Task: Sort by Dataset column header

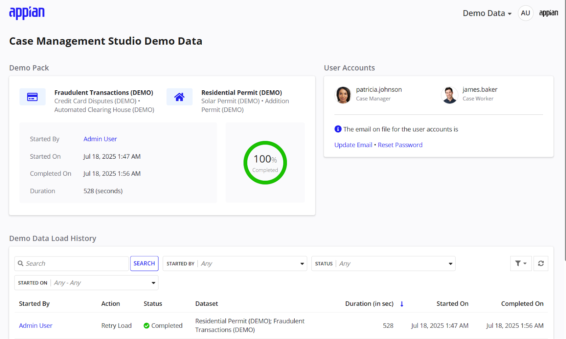Action: [207, 304]
